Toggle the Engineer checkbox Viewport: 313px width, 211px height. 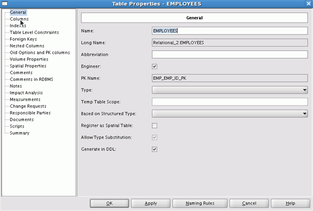[154, 66]
